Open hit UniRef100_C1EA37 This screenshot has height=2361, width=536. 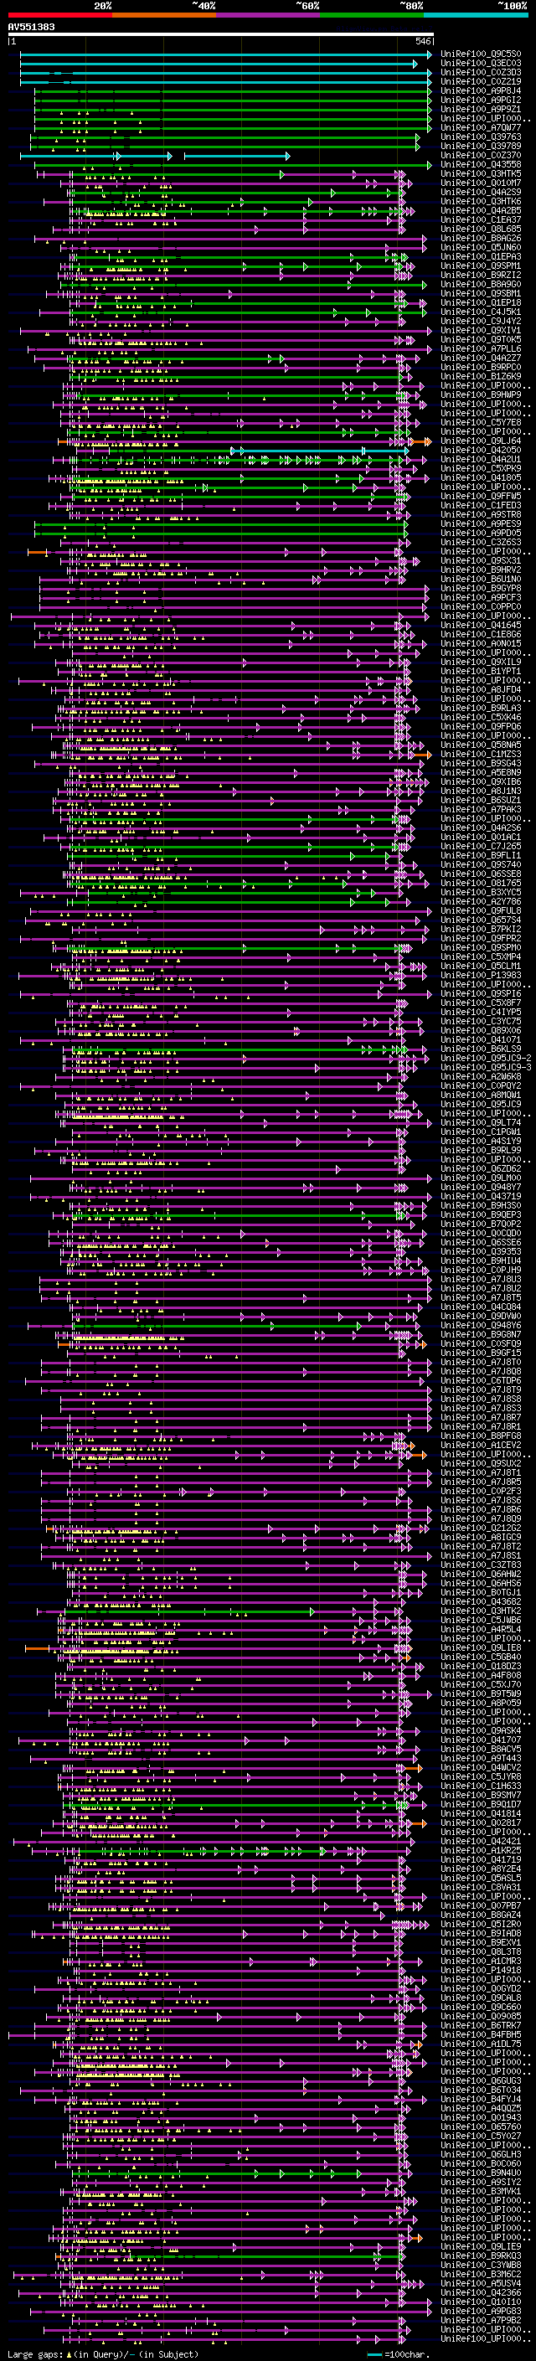tap(480, 220)
